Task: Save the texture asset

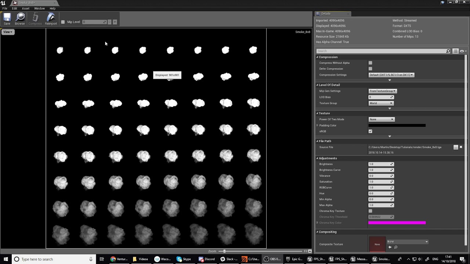Action: tap(7, 19)
